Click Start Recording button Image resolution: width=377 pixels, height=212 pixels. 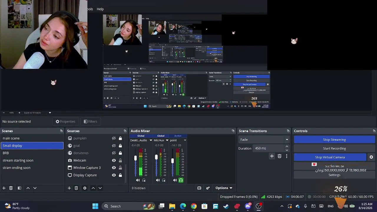[x=334, y=148]
